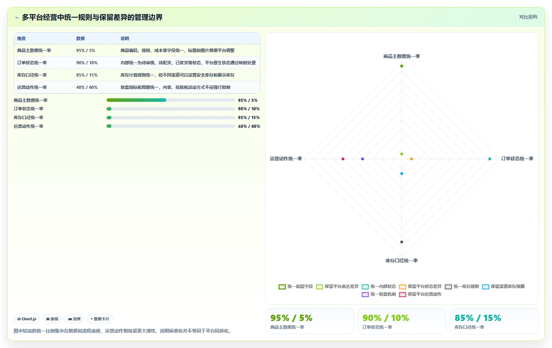Click the radar axis label 商品主数据统一率
552x348 pixels.
click(402, 56)
